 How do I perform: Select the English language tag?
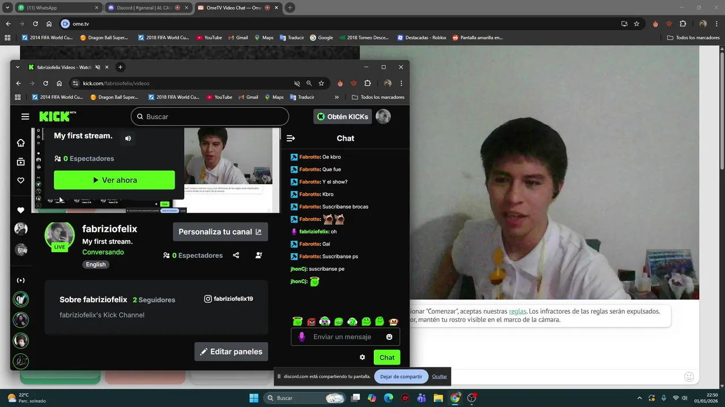[x=96, y=265]
